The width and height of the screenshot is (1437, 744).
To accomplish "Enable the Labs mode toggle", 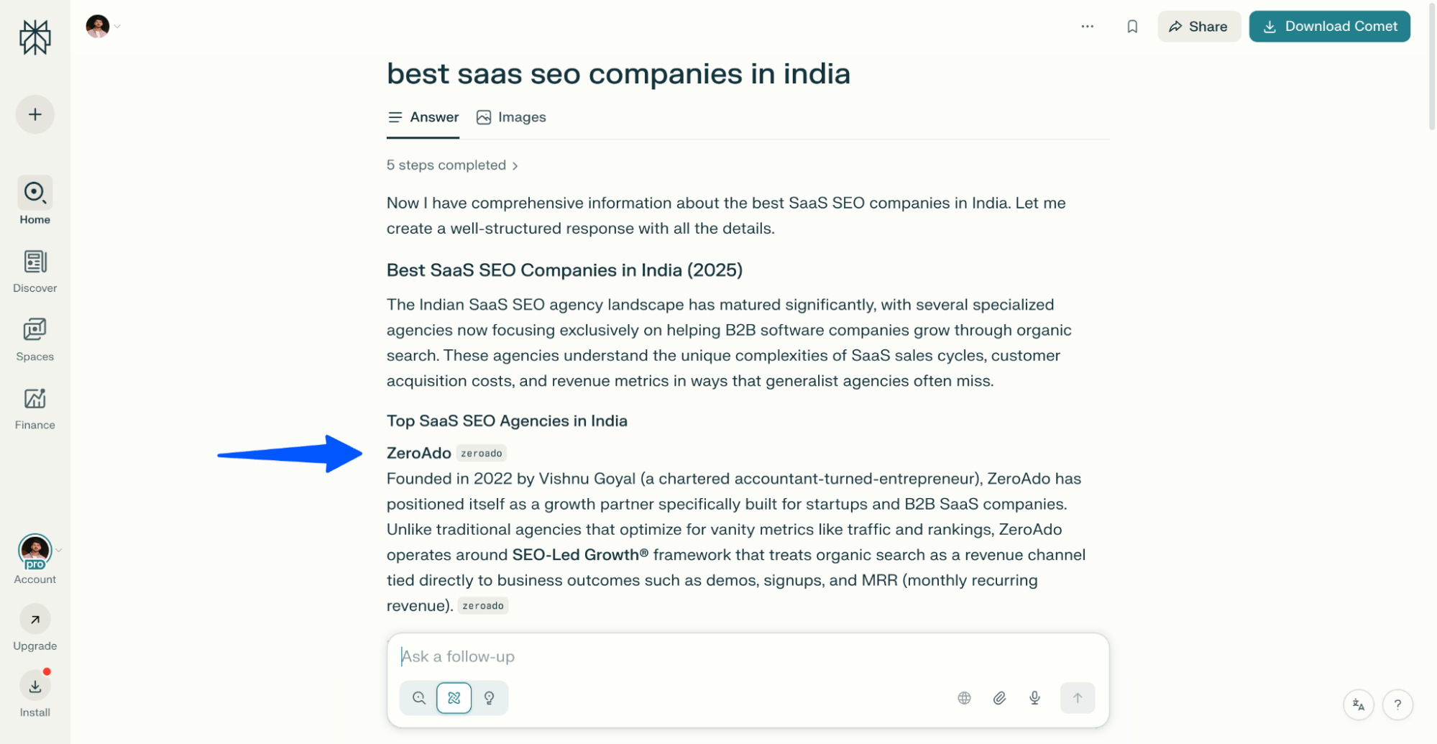I will [x=454, y=697].
